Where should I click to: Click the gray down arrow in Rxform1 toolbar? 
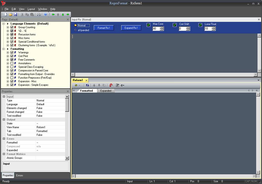(94, 85)
